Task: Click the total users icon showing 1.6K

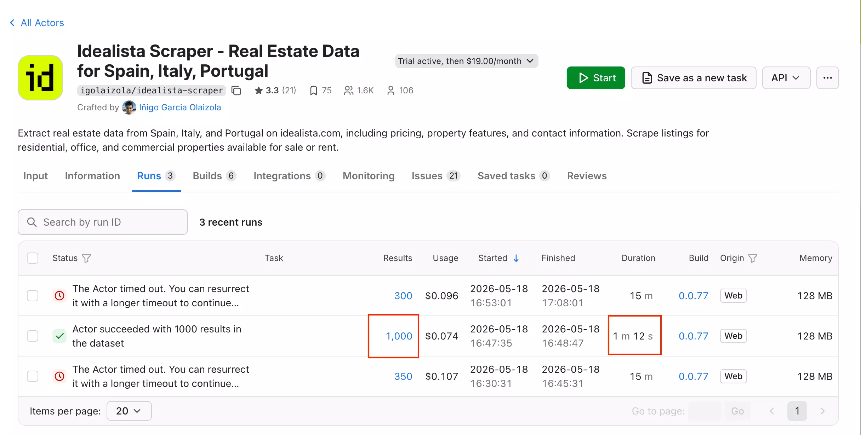Action: click(x=348, y=91)
